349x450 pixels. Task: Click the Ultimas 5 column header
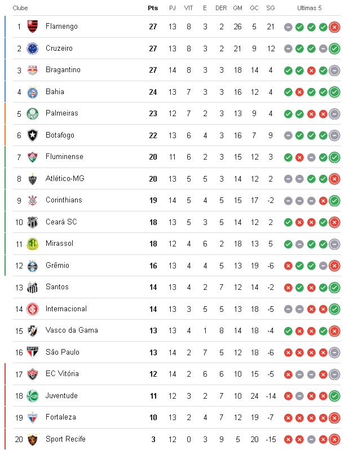[x=310, y=8]
